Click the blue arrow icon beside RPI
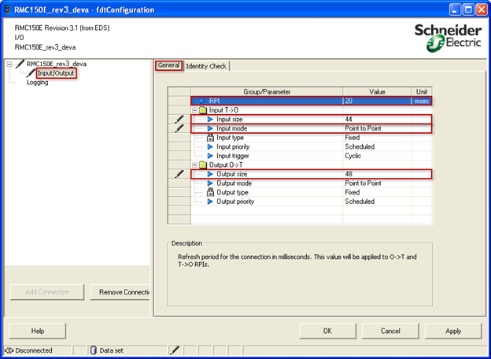This screenshot has width=491, height=359. (x=203, y=101)
